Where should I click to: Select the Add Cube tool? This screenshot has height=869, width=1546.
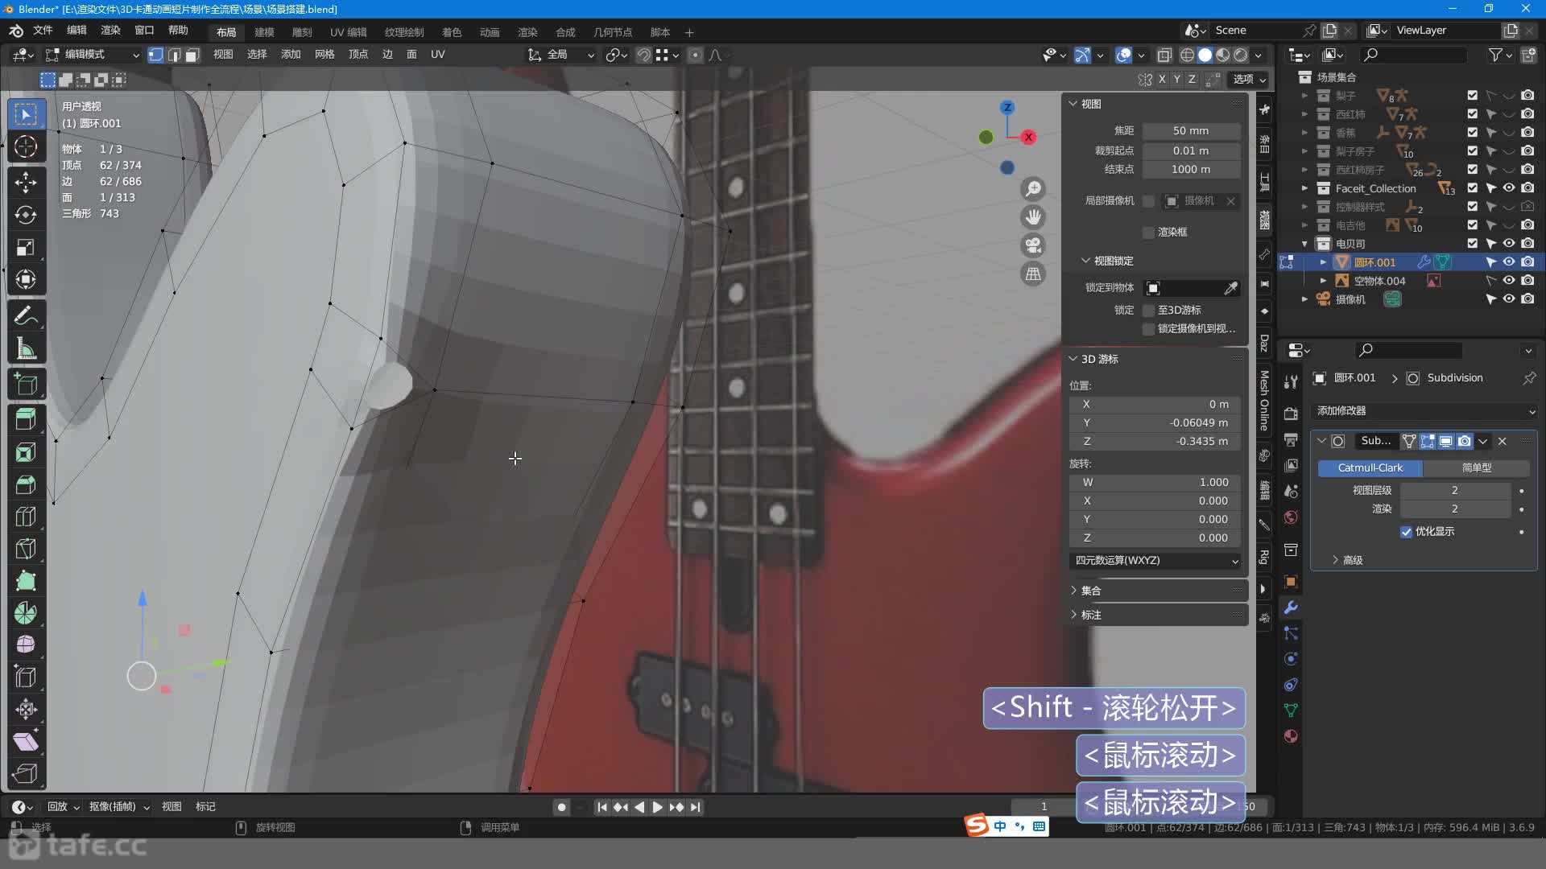point(26,385)
